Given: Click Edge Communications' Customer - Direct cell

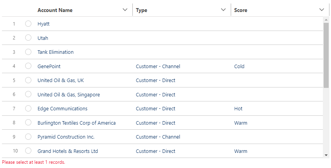Looking at the screenshot, I should click(156, 109).
